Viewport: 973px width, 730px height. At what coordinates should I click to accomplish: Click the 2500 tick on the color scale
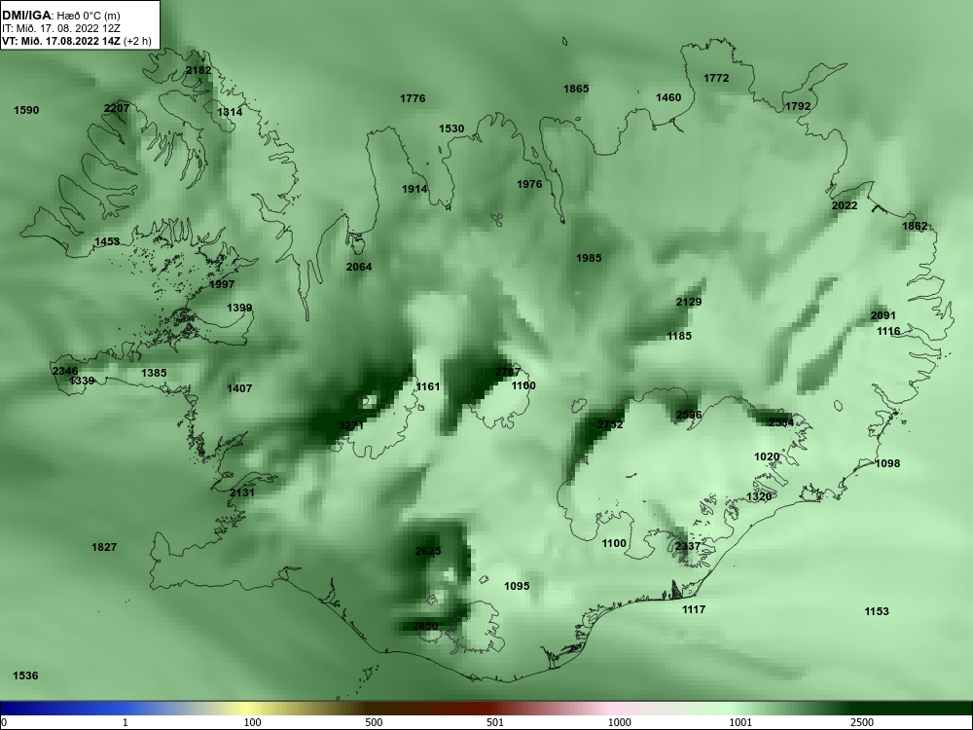[861, 722]
